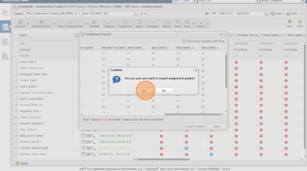
Task: Click phone icon for Batts, Kurtis James
Action: click(94, 136)
